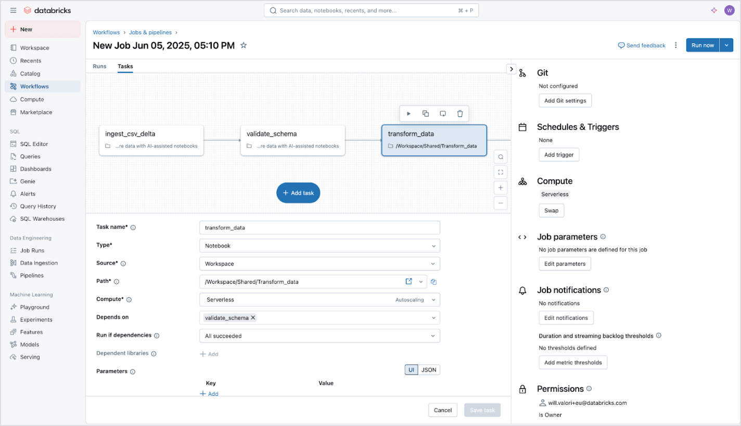Expand Run if dependencies dropdown
Image resolution: width=741 pixels, height=426 pixels.
pyautogui.click(x=320, y=336)
